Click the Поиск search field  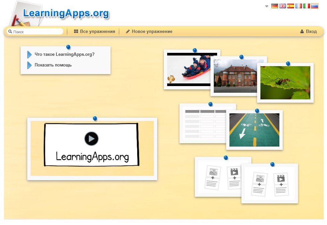point(35,32)
